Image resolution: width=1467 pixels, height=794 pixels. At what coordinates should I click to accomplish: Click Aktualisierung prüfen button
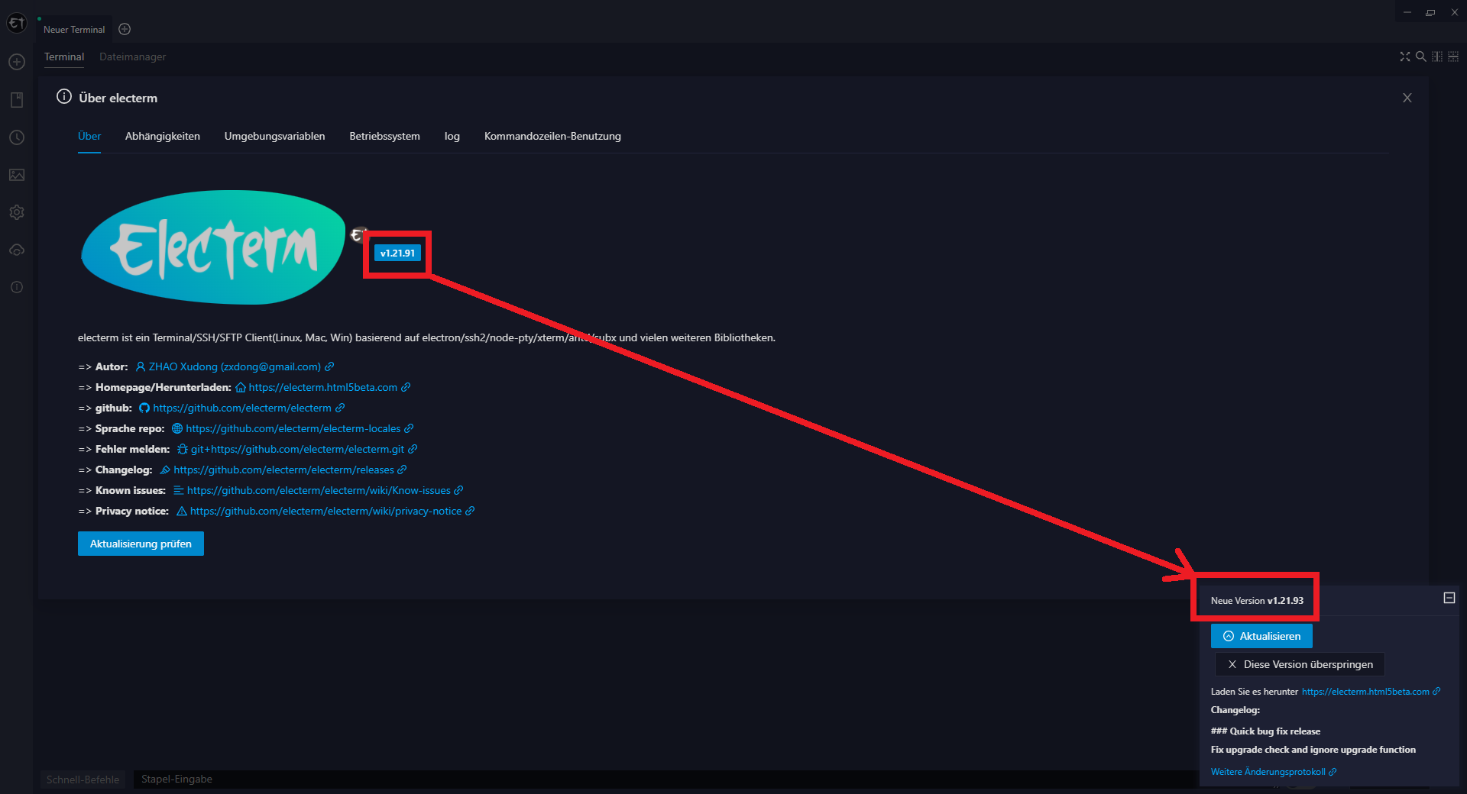141,544
